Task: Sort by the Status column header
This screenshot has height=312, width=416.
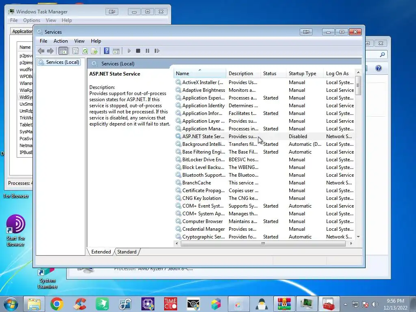Action: 273,74
